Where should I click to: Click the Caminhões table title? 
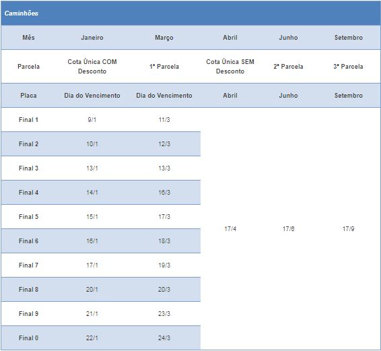pyautogui.click(x=22, y=13)
